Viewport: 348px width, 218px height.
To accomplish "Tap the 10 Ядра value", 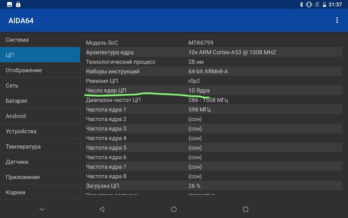I will click(199, 91).
